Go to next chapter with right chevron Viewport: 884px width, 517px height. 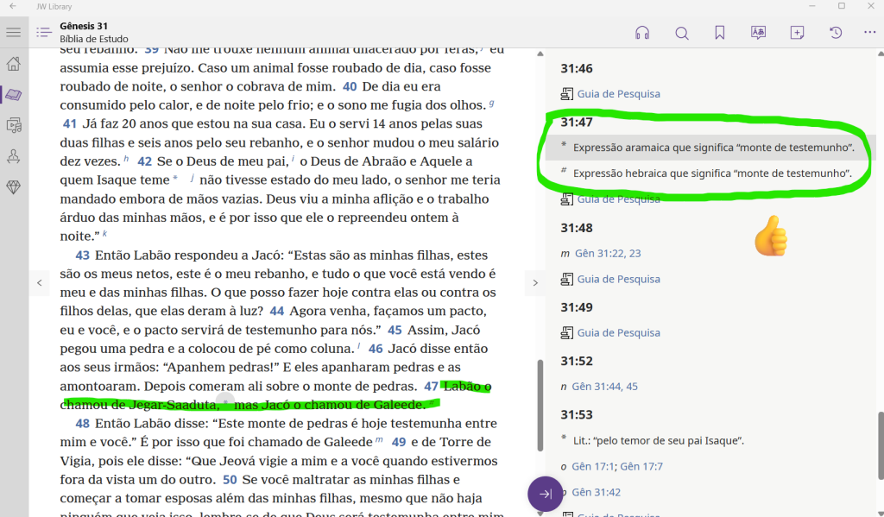click(535, 282)
